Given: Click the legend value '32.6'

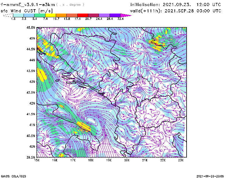Looking at the screenshot, I should [x=120, y=19].
